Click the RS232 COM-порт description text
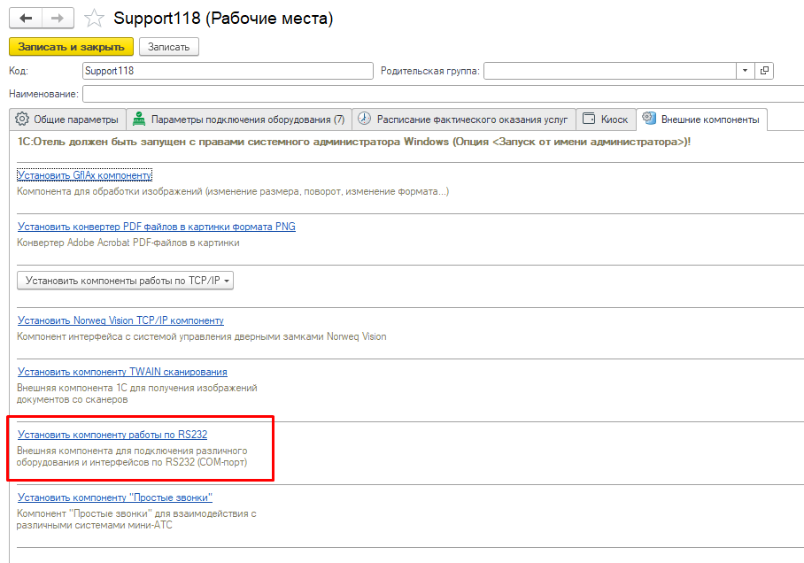This screenshot has width=804, height=563. (132, 457)
